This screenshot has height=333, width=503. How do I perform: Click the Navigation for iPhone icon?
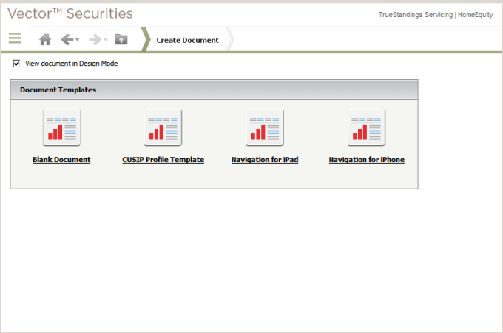(366, 127)
